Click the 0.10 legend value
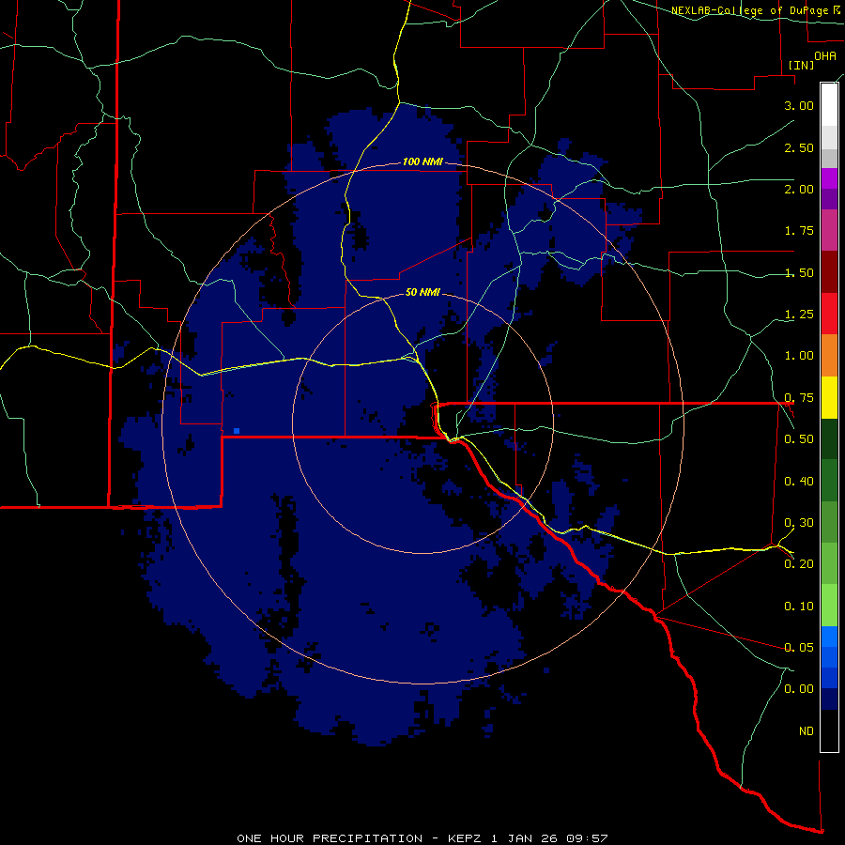 pos(799,607)
